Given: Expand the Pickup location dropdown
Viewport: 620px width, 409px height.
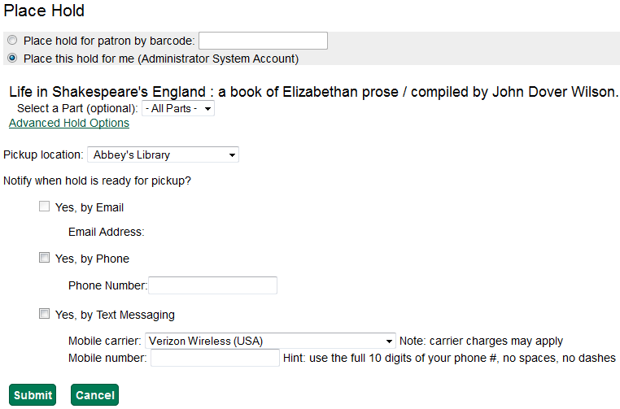Looking at the screenshot, I should [163, 154].
